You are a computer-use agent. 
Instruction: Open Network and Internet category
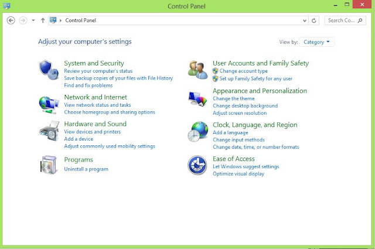(x=96, y=97)
